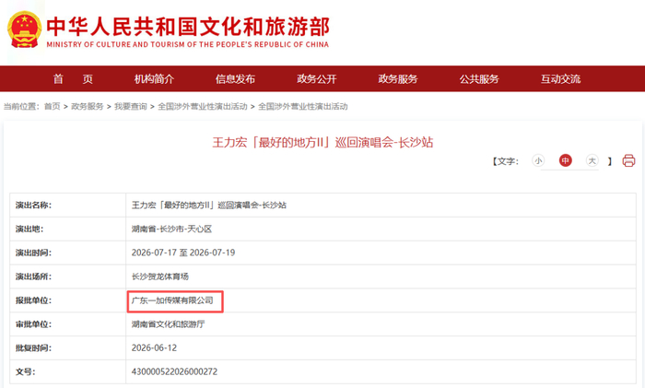Screen dimensions: 645x388
Task: Click the 演出时间 row label
Action: pyautogui.click(x=33, y=253)
